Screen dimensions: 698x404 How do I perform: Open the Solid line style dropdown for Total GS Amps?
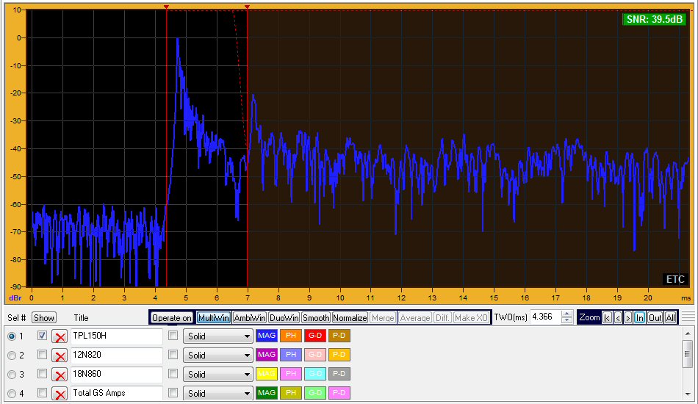tap(218, 394)
